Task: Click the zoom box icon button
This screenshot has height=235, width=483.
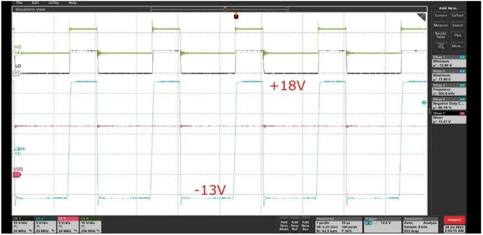Action: 441,46
